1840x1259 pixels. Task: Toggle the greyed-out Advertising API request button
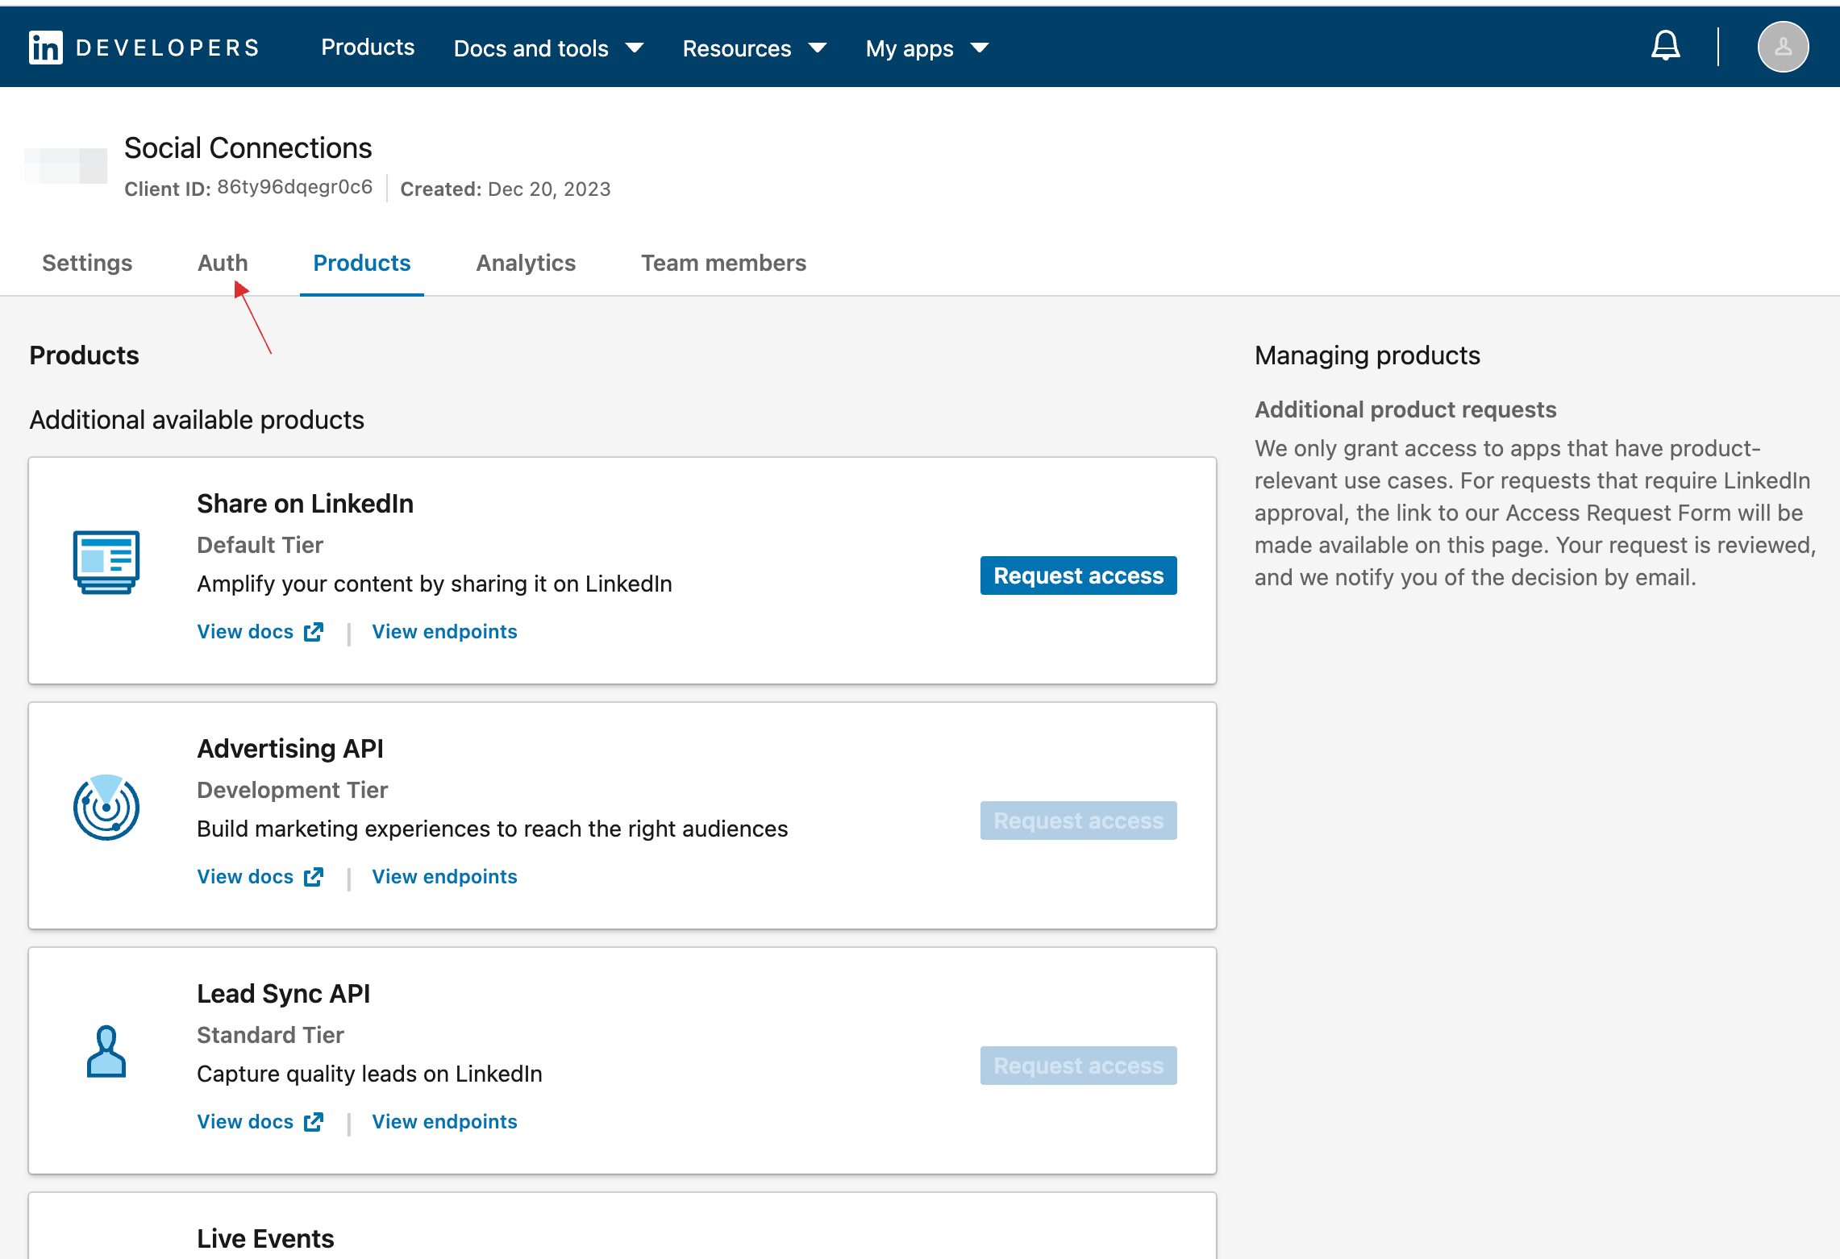pos(1078,819)
